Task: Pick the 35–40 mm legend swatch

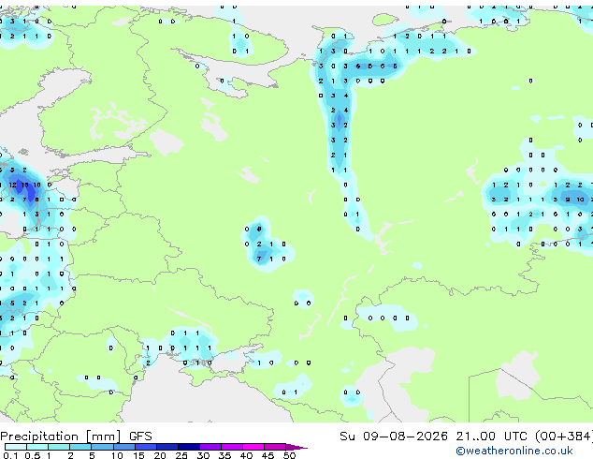Action: point(232,447)
